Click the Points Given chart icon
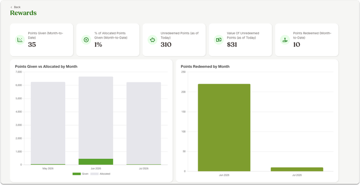 point(20,40)
